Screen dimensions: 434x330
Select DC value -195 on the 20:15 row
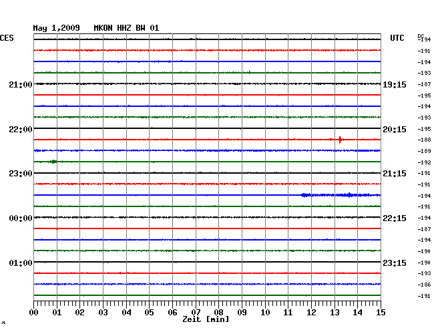(424, 129)
